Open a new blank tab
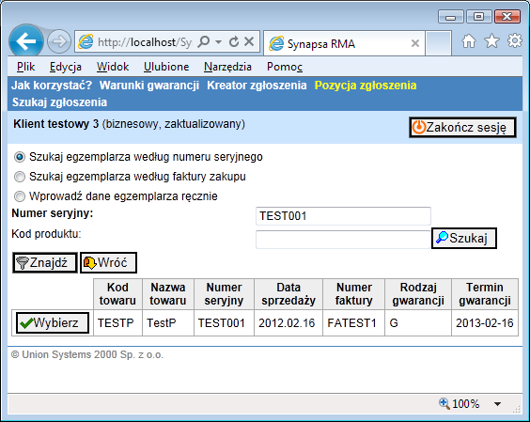 pyautogui.click(x=438, y=43)
